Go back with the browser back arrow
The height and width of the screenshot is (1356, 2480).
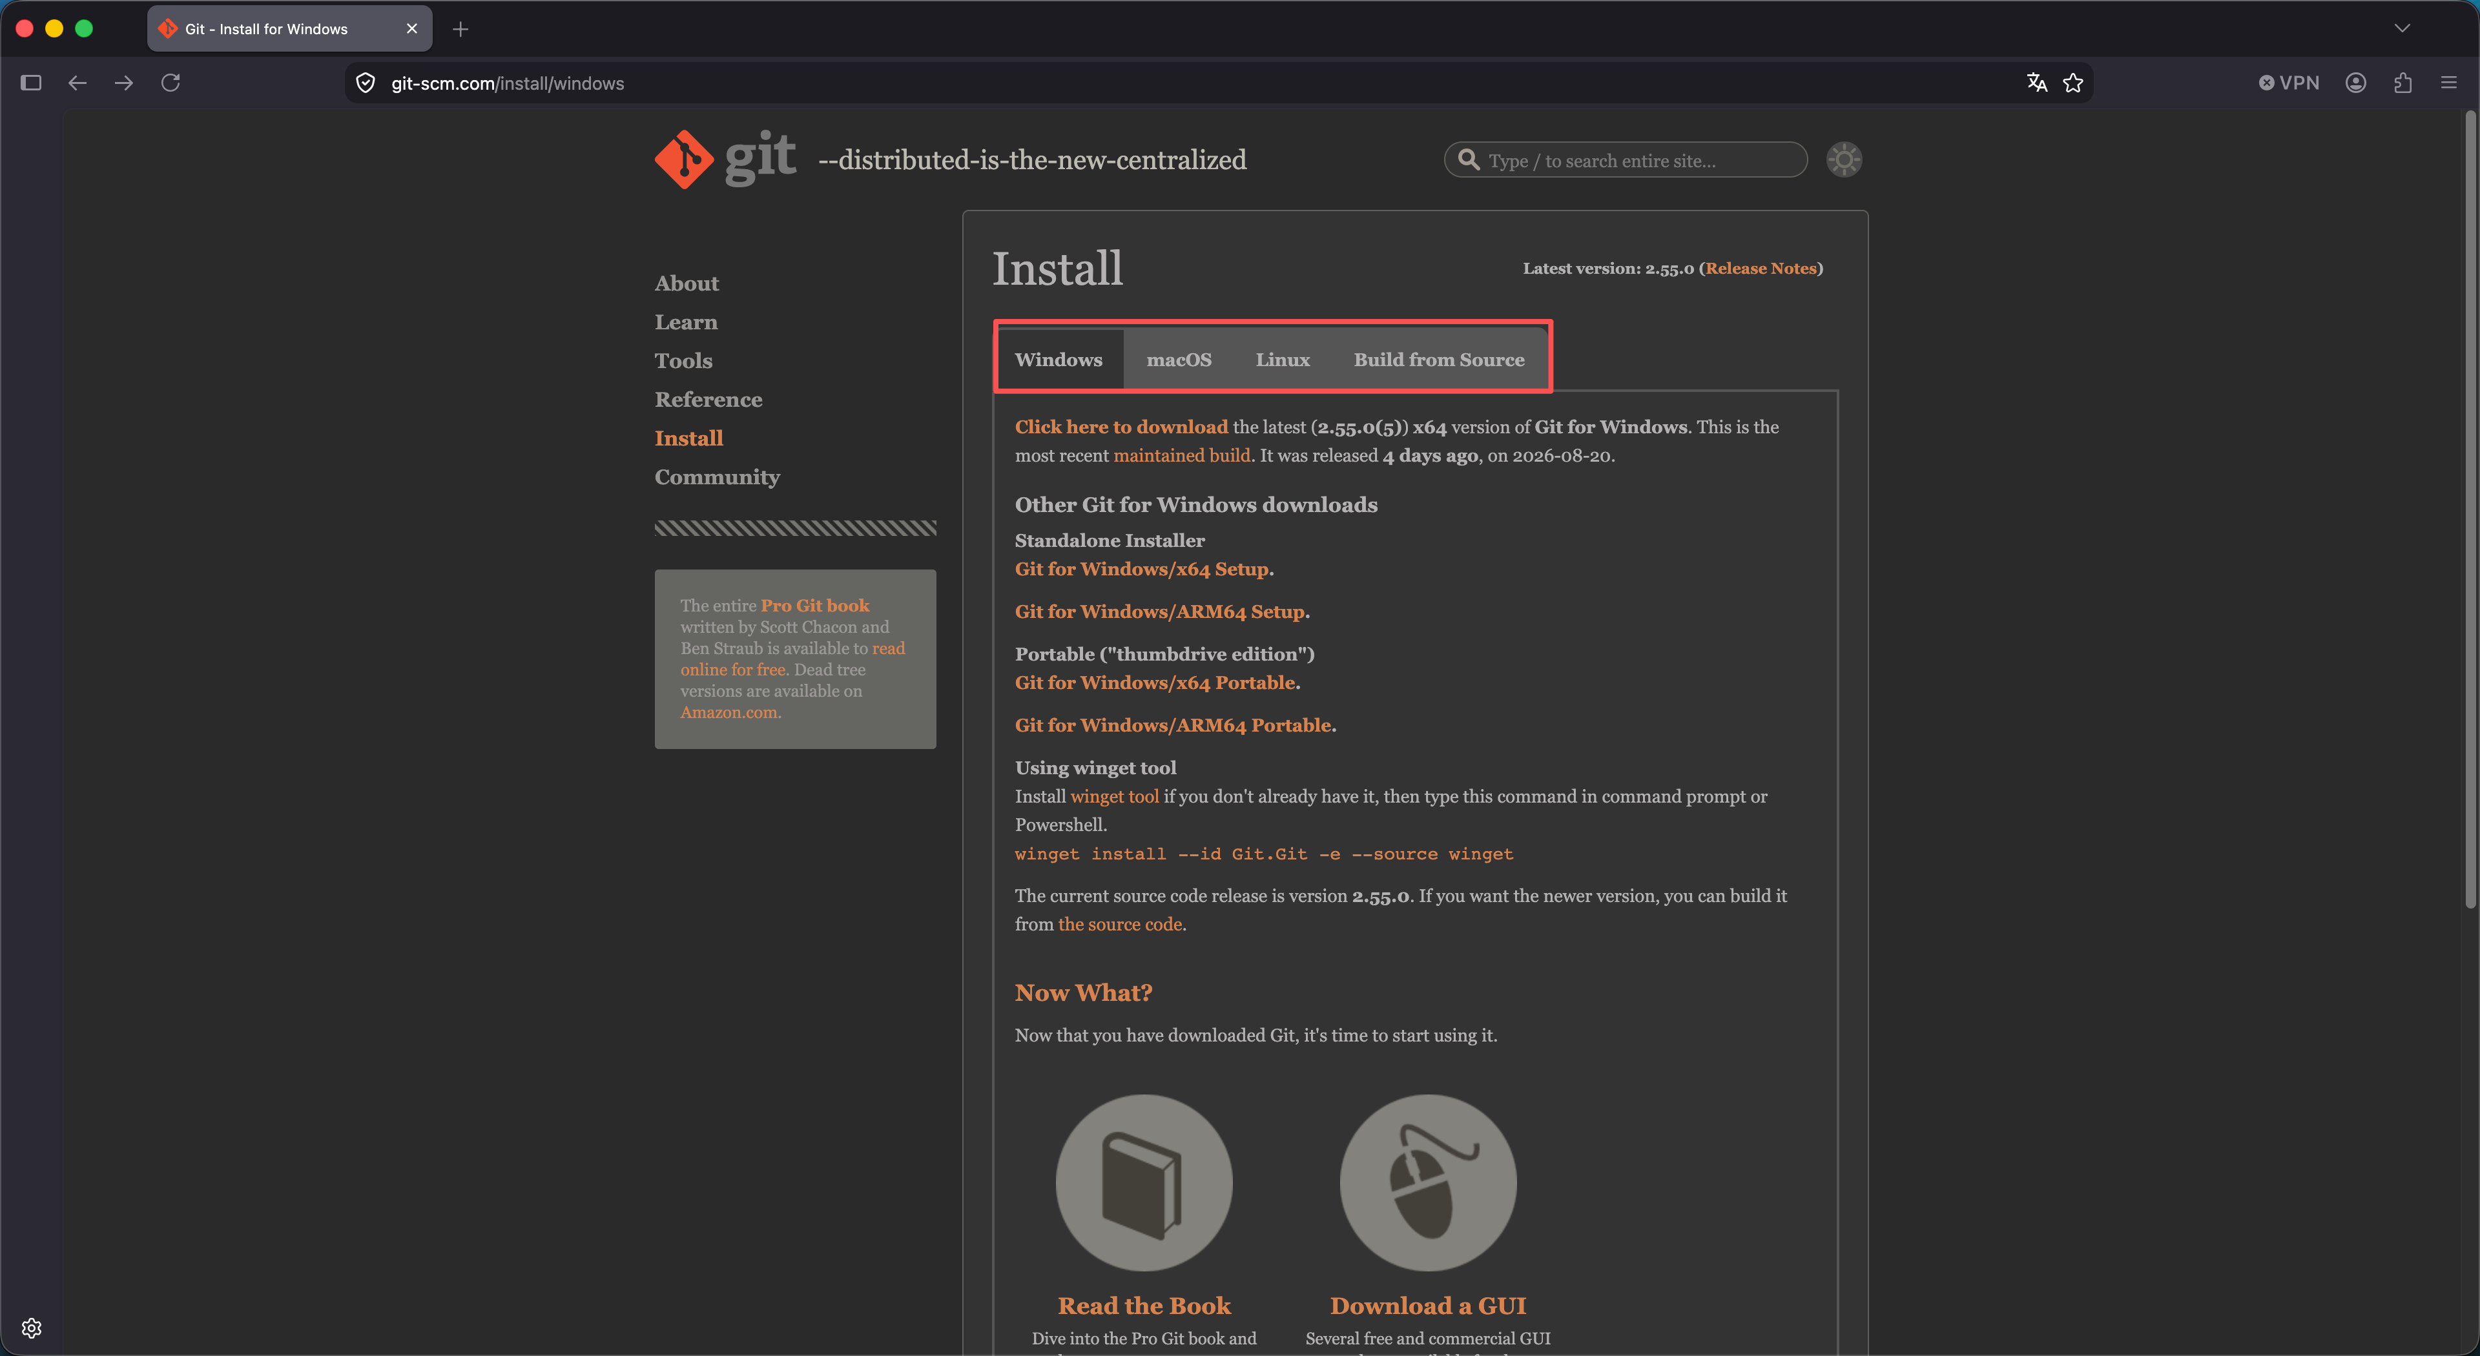78,83
